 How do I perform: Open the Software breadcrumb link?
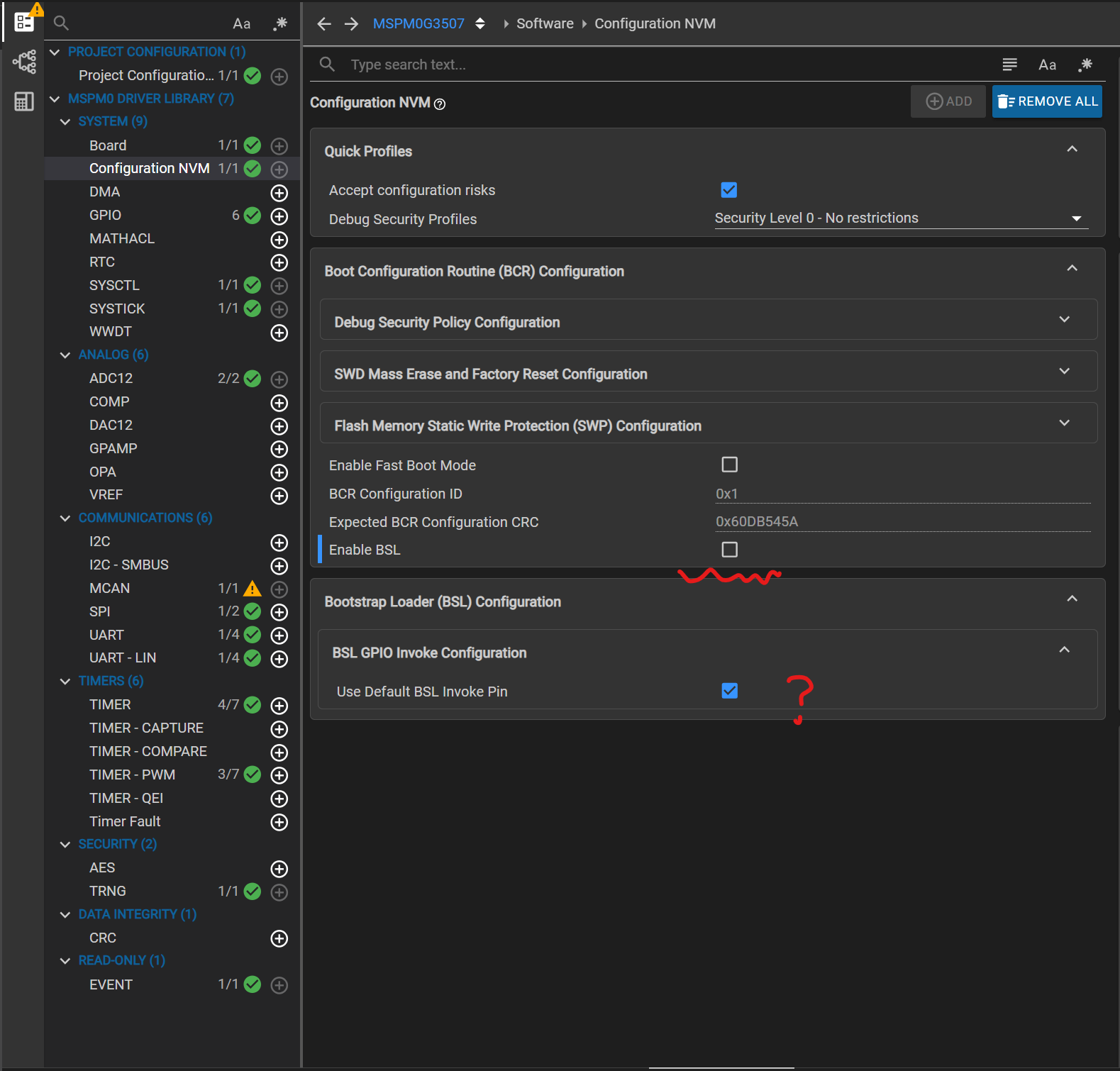545,23
